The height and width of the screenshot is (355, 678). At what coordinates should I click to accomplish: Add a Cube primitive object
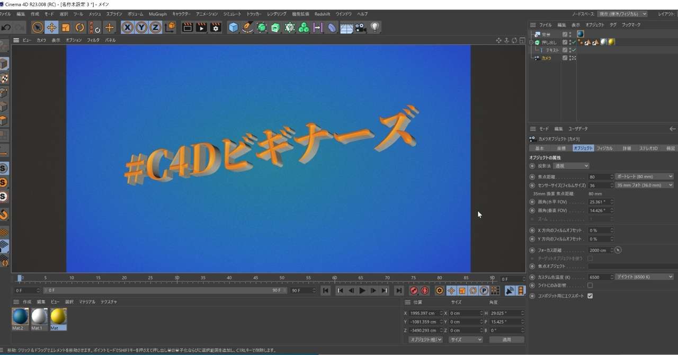tap(234, 28)
